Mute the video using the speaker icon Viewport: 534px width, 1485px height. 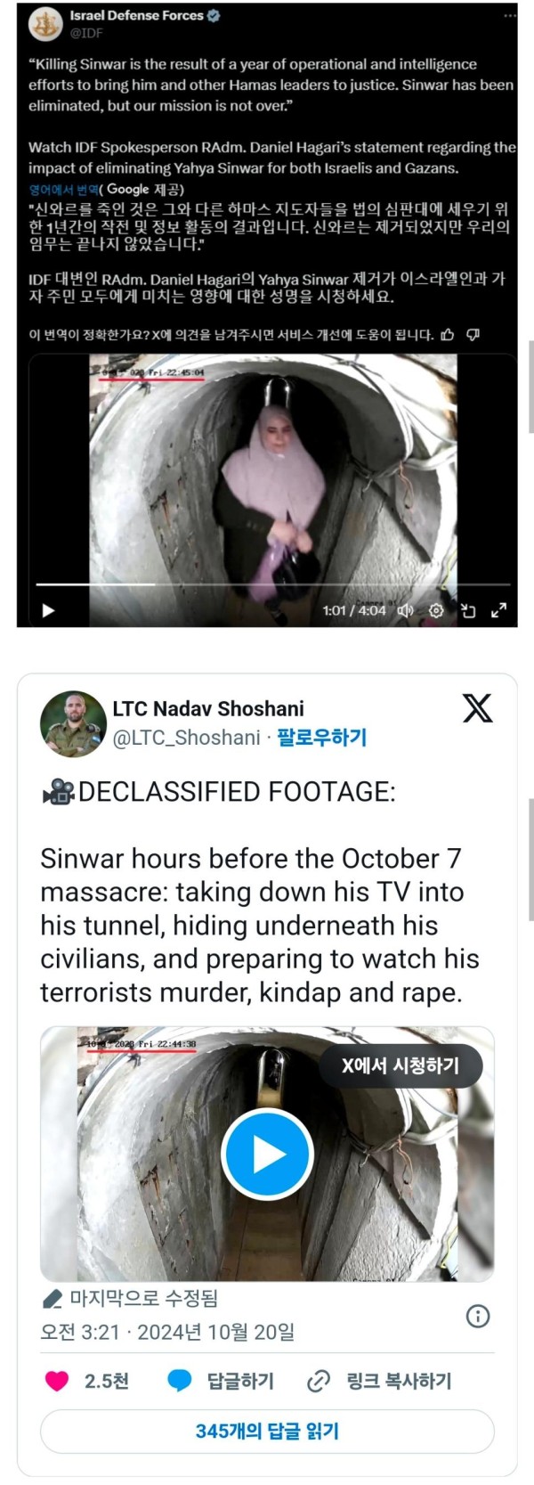tap(405, 610)
